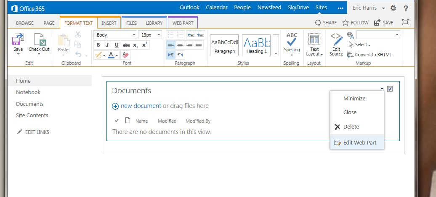
Task: Click the Convert to XHTML button
Action: coord(369,55)
